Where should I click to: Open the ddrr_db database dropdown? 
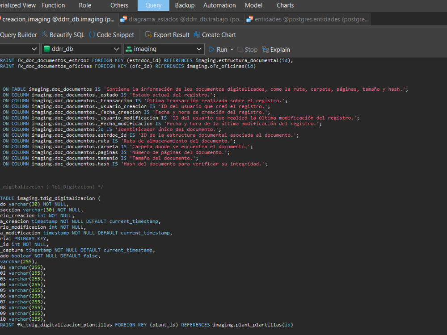pos(82,49)
